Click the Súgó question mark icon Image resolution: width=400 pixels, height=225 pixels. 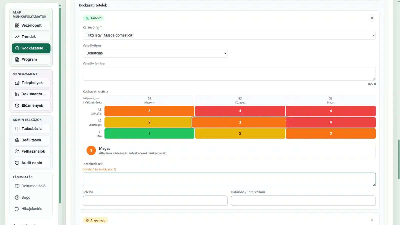pos(17,197)
